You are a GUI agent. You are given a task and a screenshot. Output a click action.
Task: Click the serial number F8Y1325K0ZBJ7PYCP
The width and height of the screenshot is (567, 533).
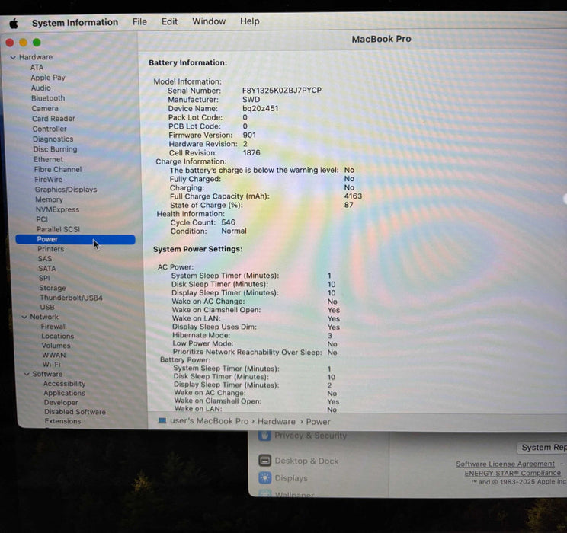[x=282, y=91]
